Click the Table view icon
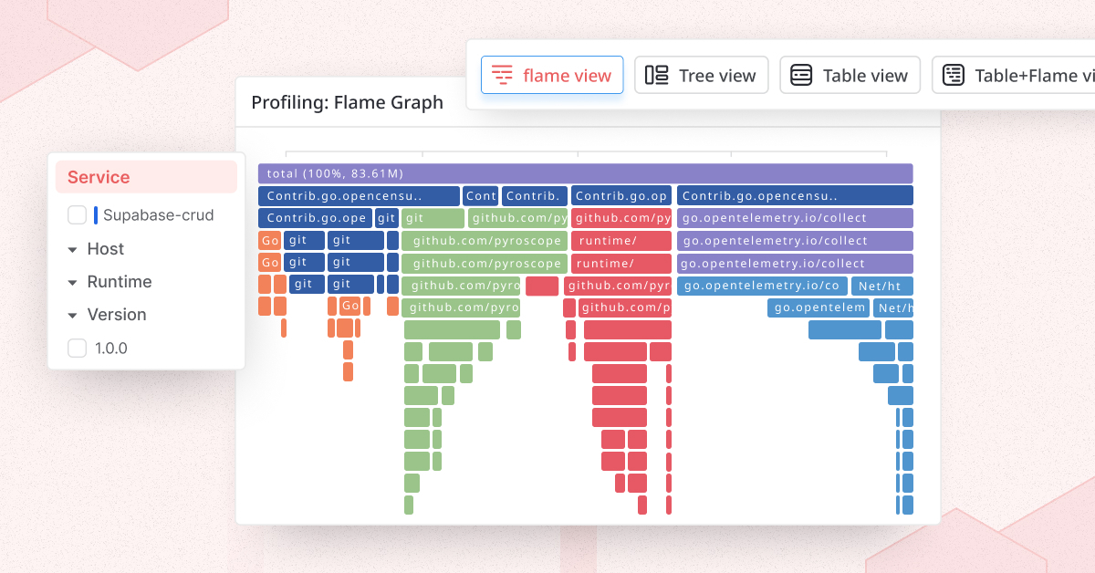 click(801, 75)
